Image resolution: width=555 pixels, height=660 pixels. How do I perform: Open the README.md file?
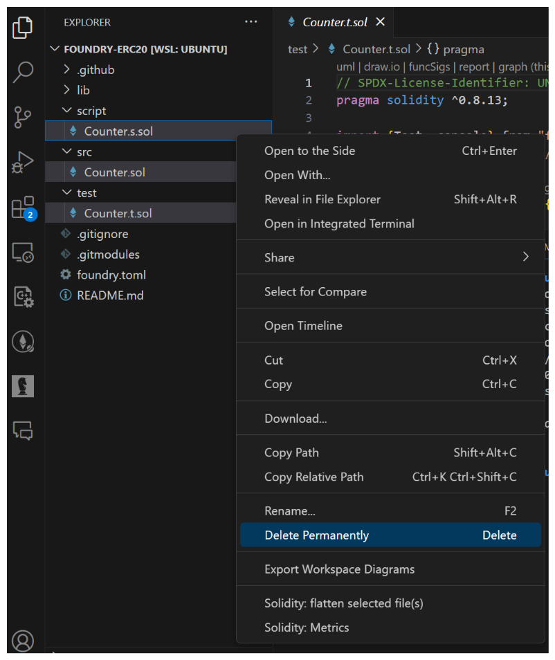pyautogui.click(x=110, y=295)
